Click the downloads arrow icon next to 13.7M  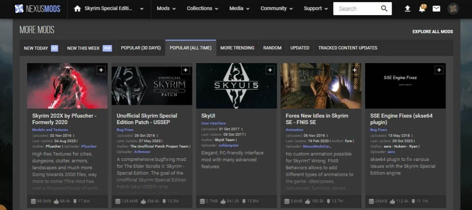click(x=328, y=201)
